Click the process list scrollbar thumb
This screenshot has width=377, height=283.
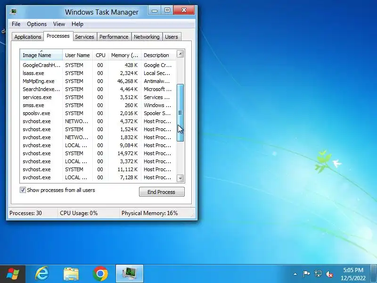point(180,113)
